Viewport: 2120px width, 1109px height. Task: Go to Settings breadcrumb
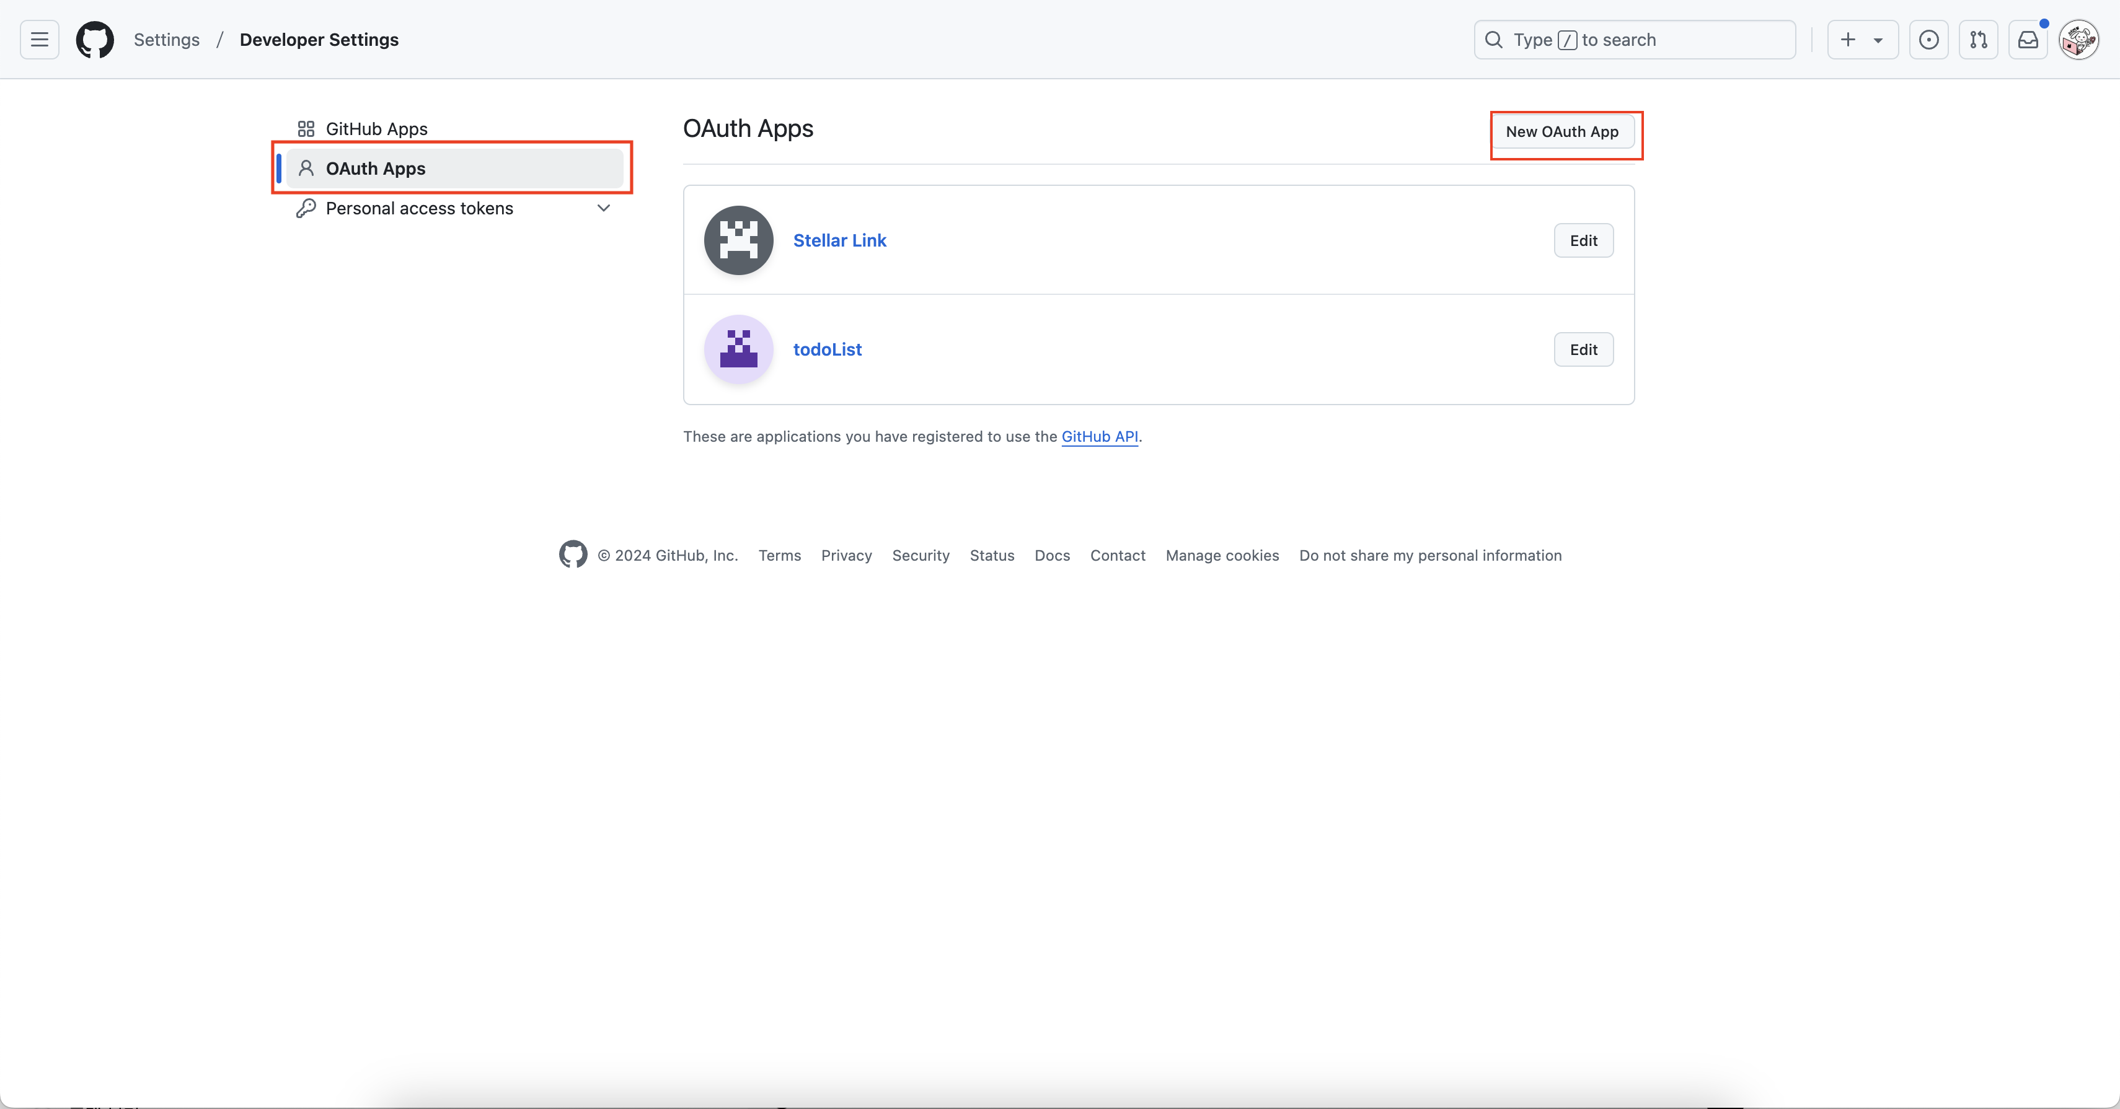point(166,40)
